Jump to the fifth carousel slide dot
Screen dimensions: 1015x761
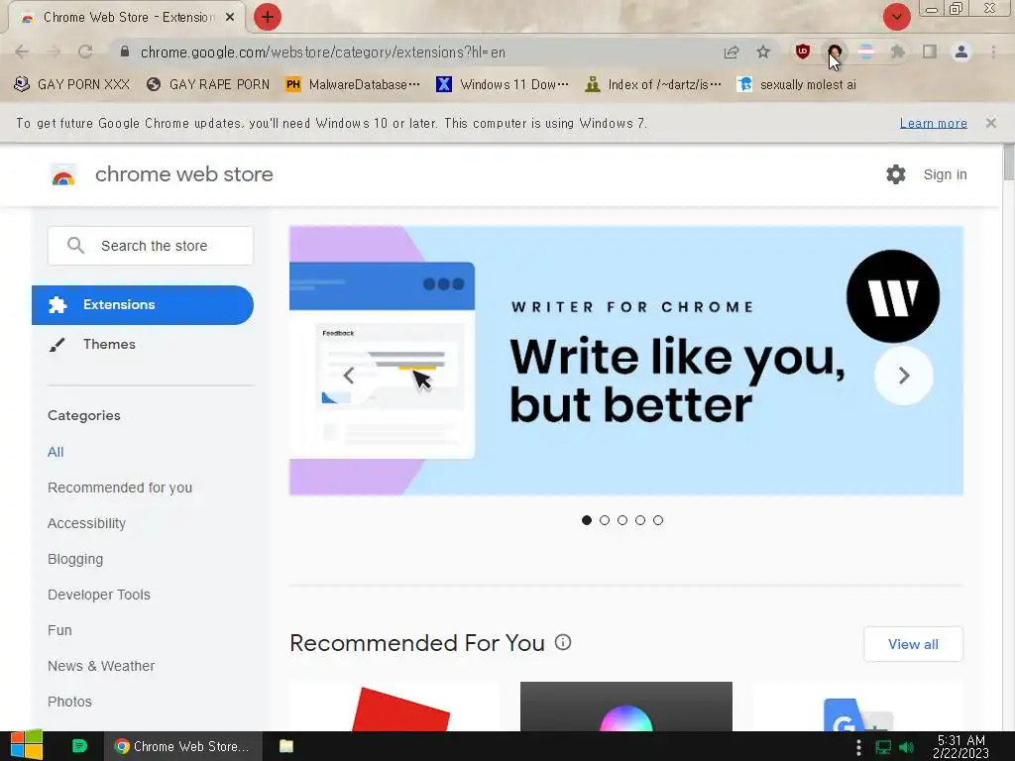pyautogui.click(x=658, y=520)
